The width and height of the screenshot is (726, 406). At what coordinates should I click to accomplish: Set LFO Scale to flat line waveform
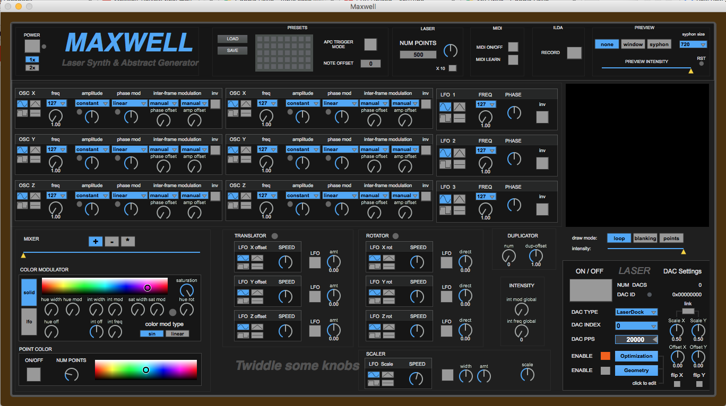[x=388, y=384]
